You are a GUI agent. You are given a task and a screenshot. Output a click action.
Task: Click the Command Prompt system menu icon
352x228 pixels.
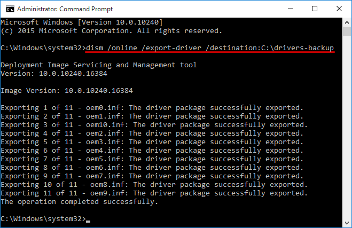click(x=9, y=8)
